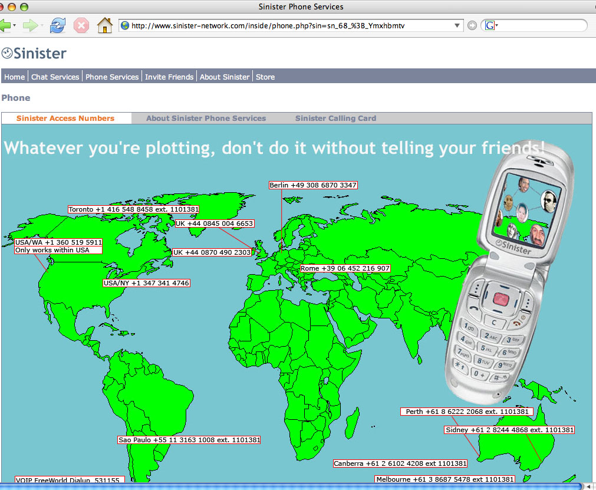Viewport: 596px width, 490px height.
Task: Switch to the Sinister Calling Card tab
Action: pos(335,118)
